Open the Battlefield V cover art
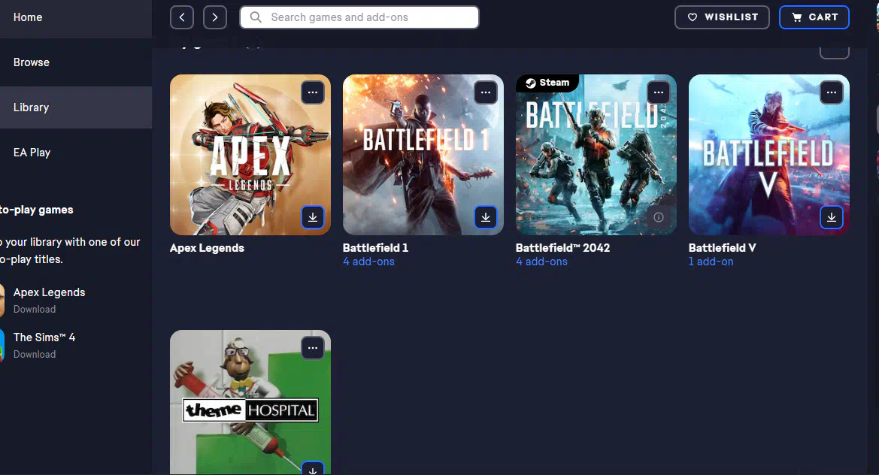 tap(769, 155)
